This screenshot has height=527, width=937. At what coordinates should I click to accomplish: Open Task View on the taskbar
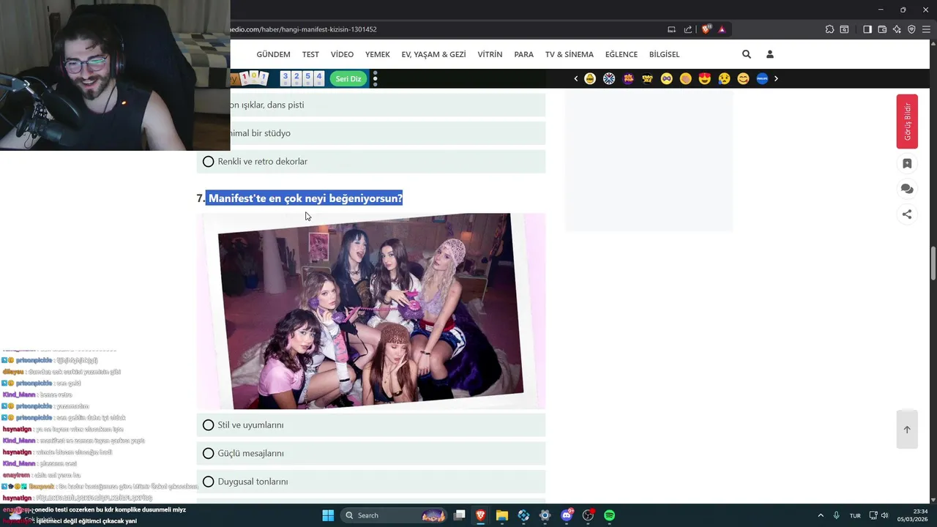pyautogui.click(x=460, y=515)
